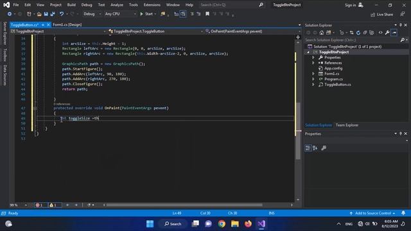
Task: Refresh the Solution Explorer
Action: coord(358,33)
